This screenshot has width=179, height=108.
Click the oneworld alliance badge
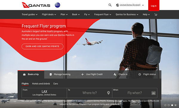click(x=57, y=5)
